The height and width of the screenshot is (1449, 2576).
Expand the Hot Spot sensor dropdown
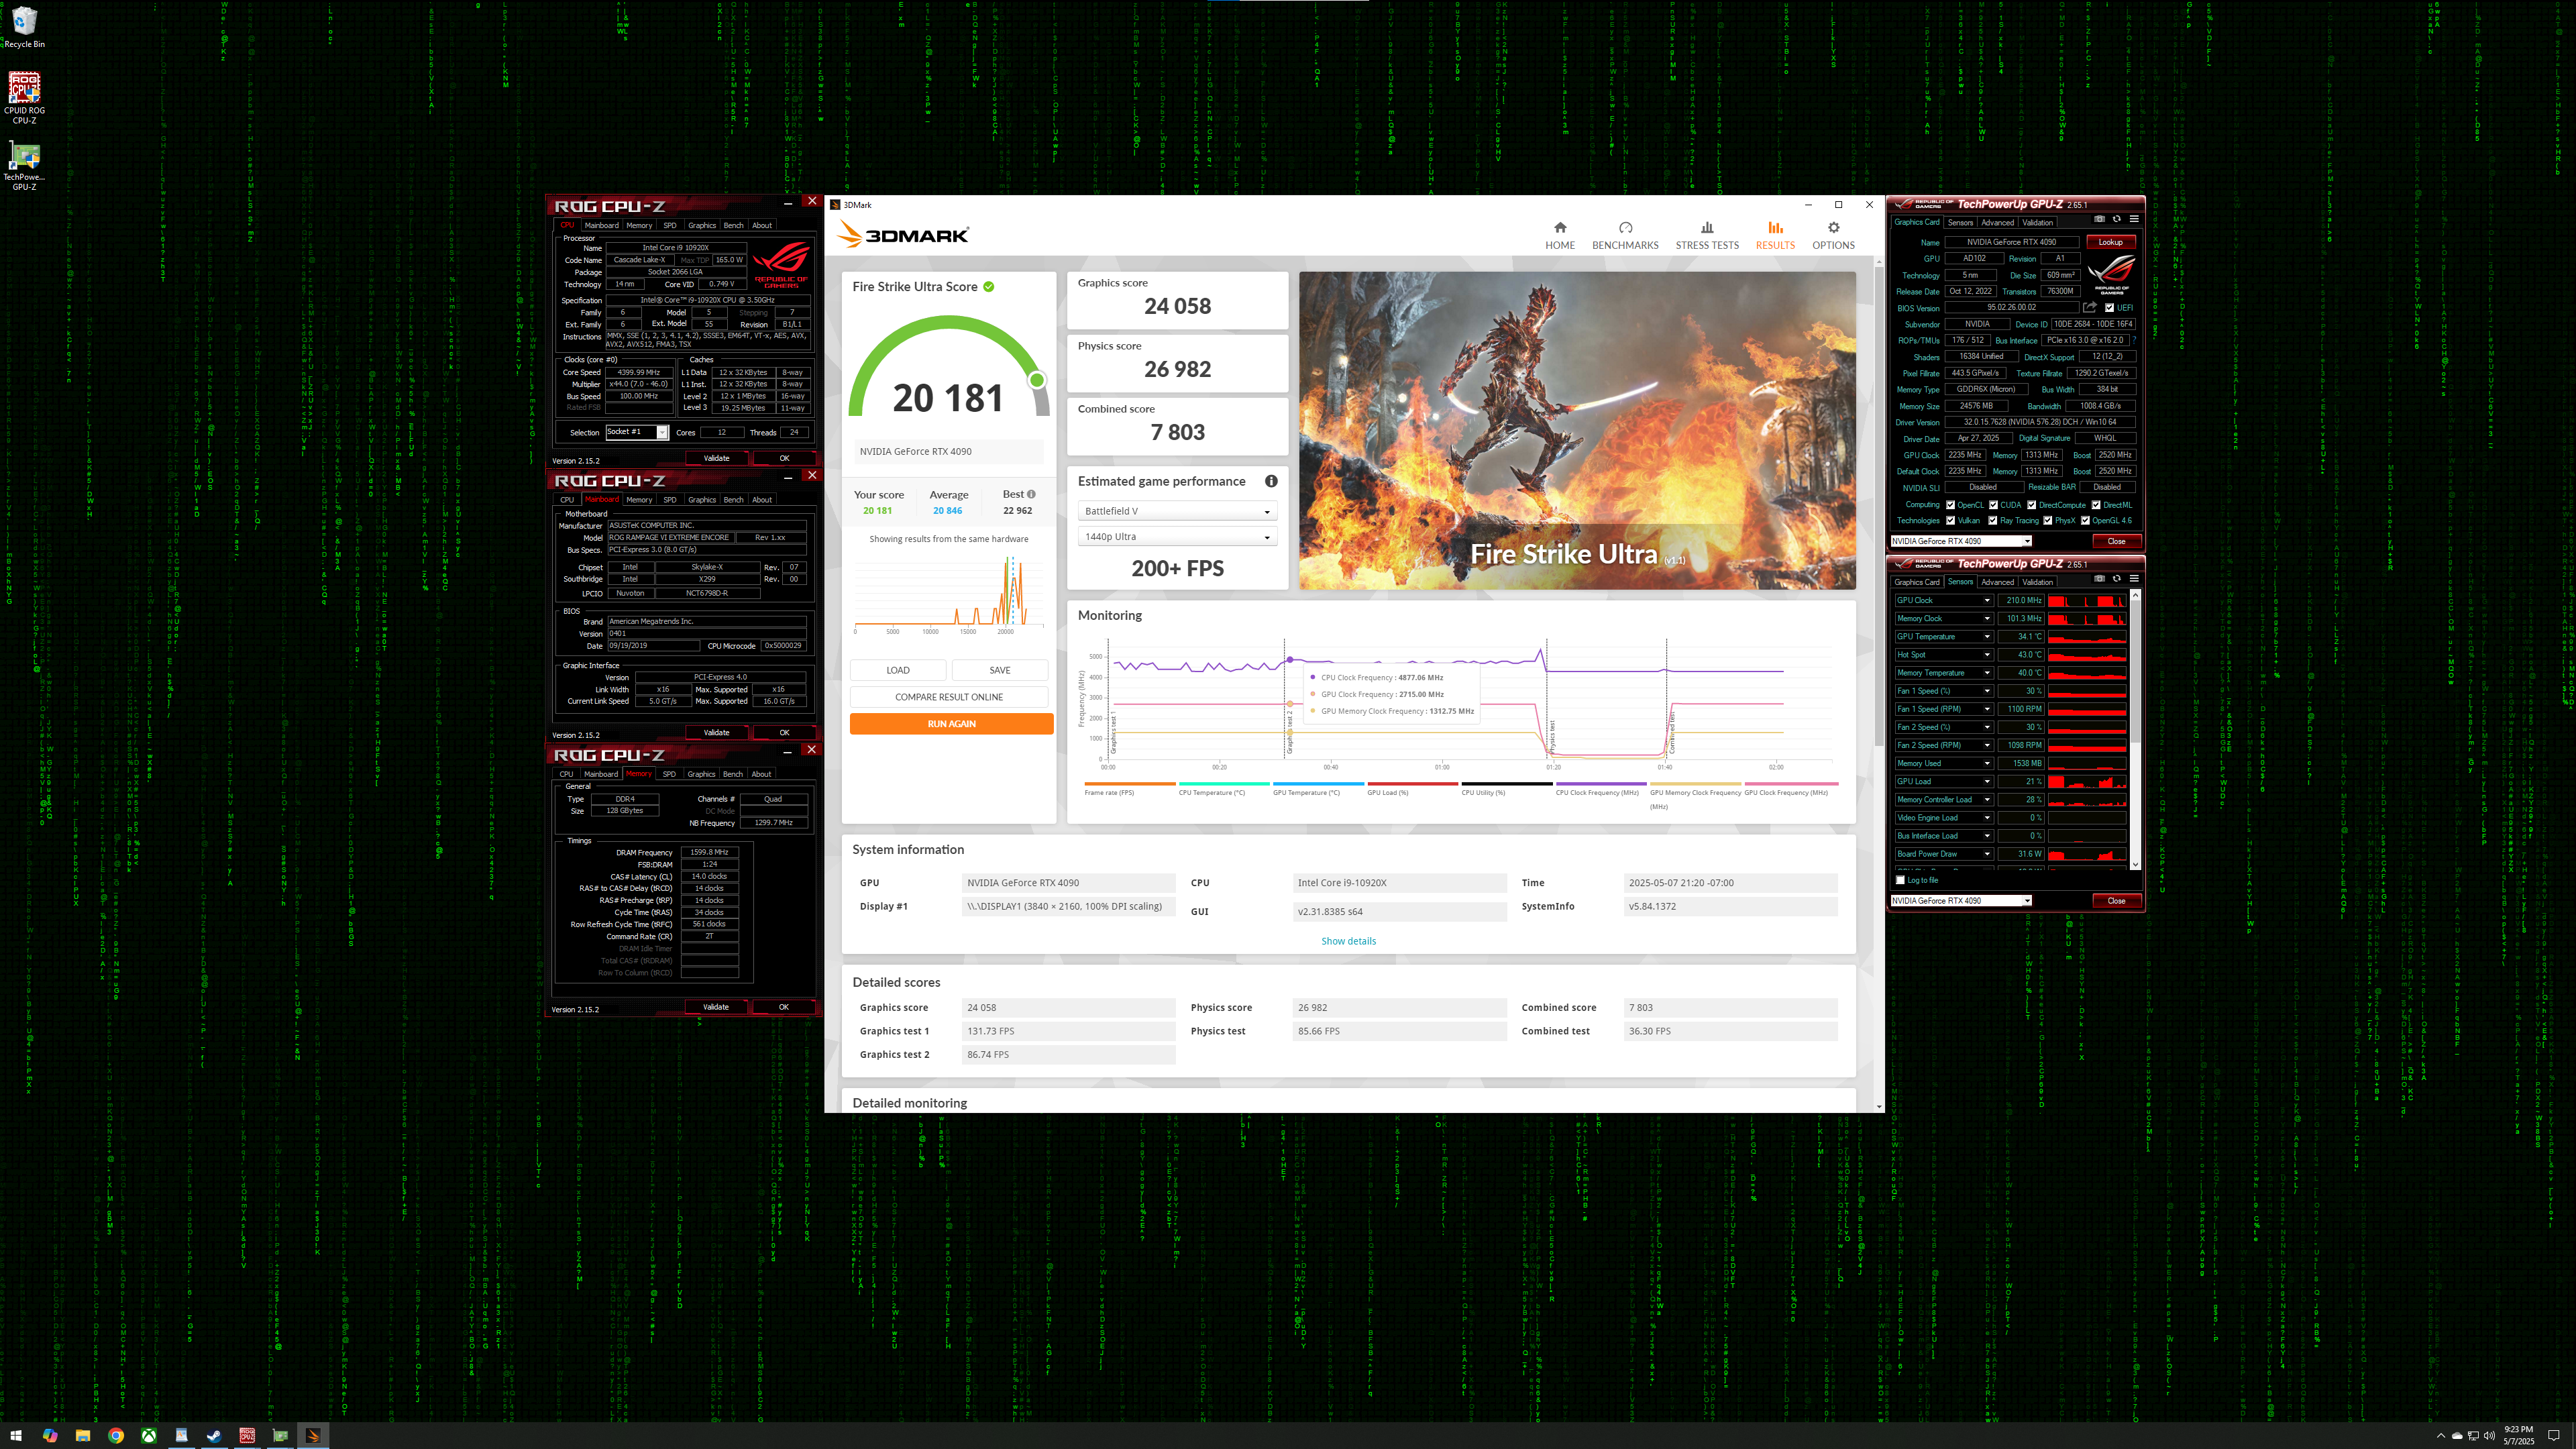click(x=1987, y=655)
